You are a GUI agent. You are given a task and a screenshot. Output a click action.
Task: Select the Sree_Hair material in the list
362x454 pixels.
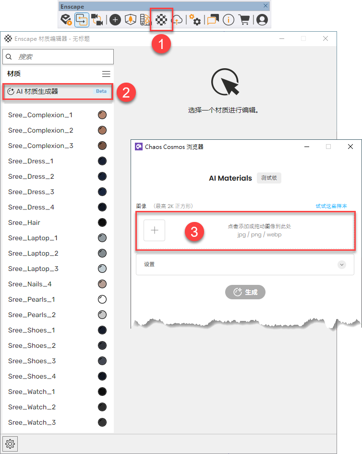click(x=24, y=222)
